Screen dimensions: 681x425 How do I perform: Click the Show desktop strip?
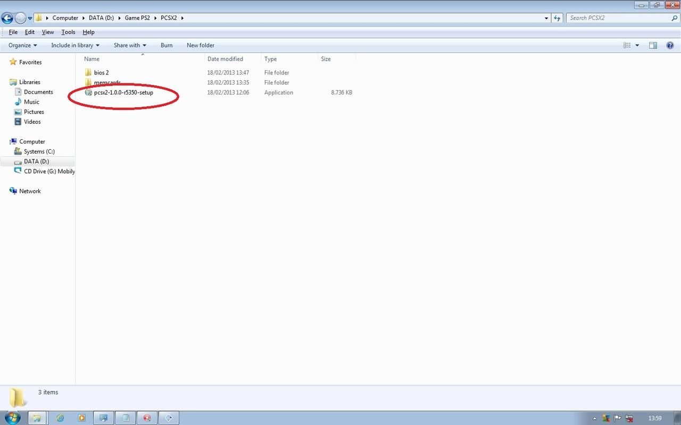coord(677,418)
